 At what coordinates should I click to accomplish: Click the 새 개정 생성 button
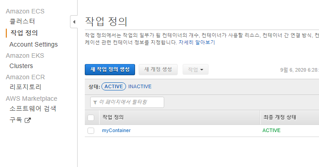(x=158, y=69)
